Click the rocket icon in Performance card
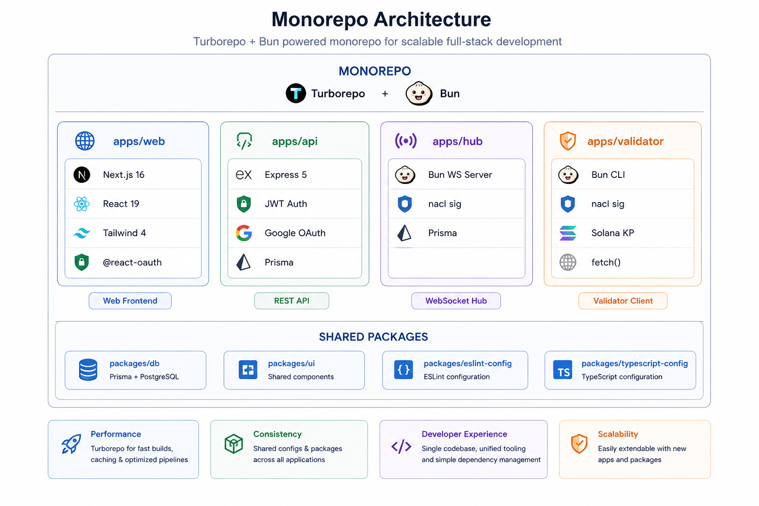The height and width of the screenshot is (506, 759). (x=71, y=444)
